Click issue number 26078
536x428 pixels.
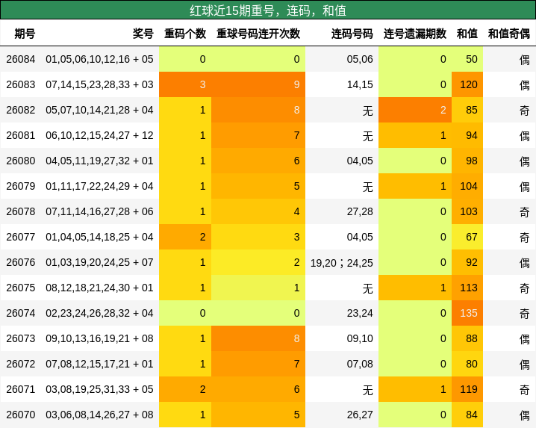click(20, 211)
